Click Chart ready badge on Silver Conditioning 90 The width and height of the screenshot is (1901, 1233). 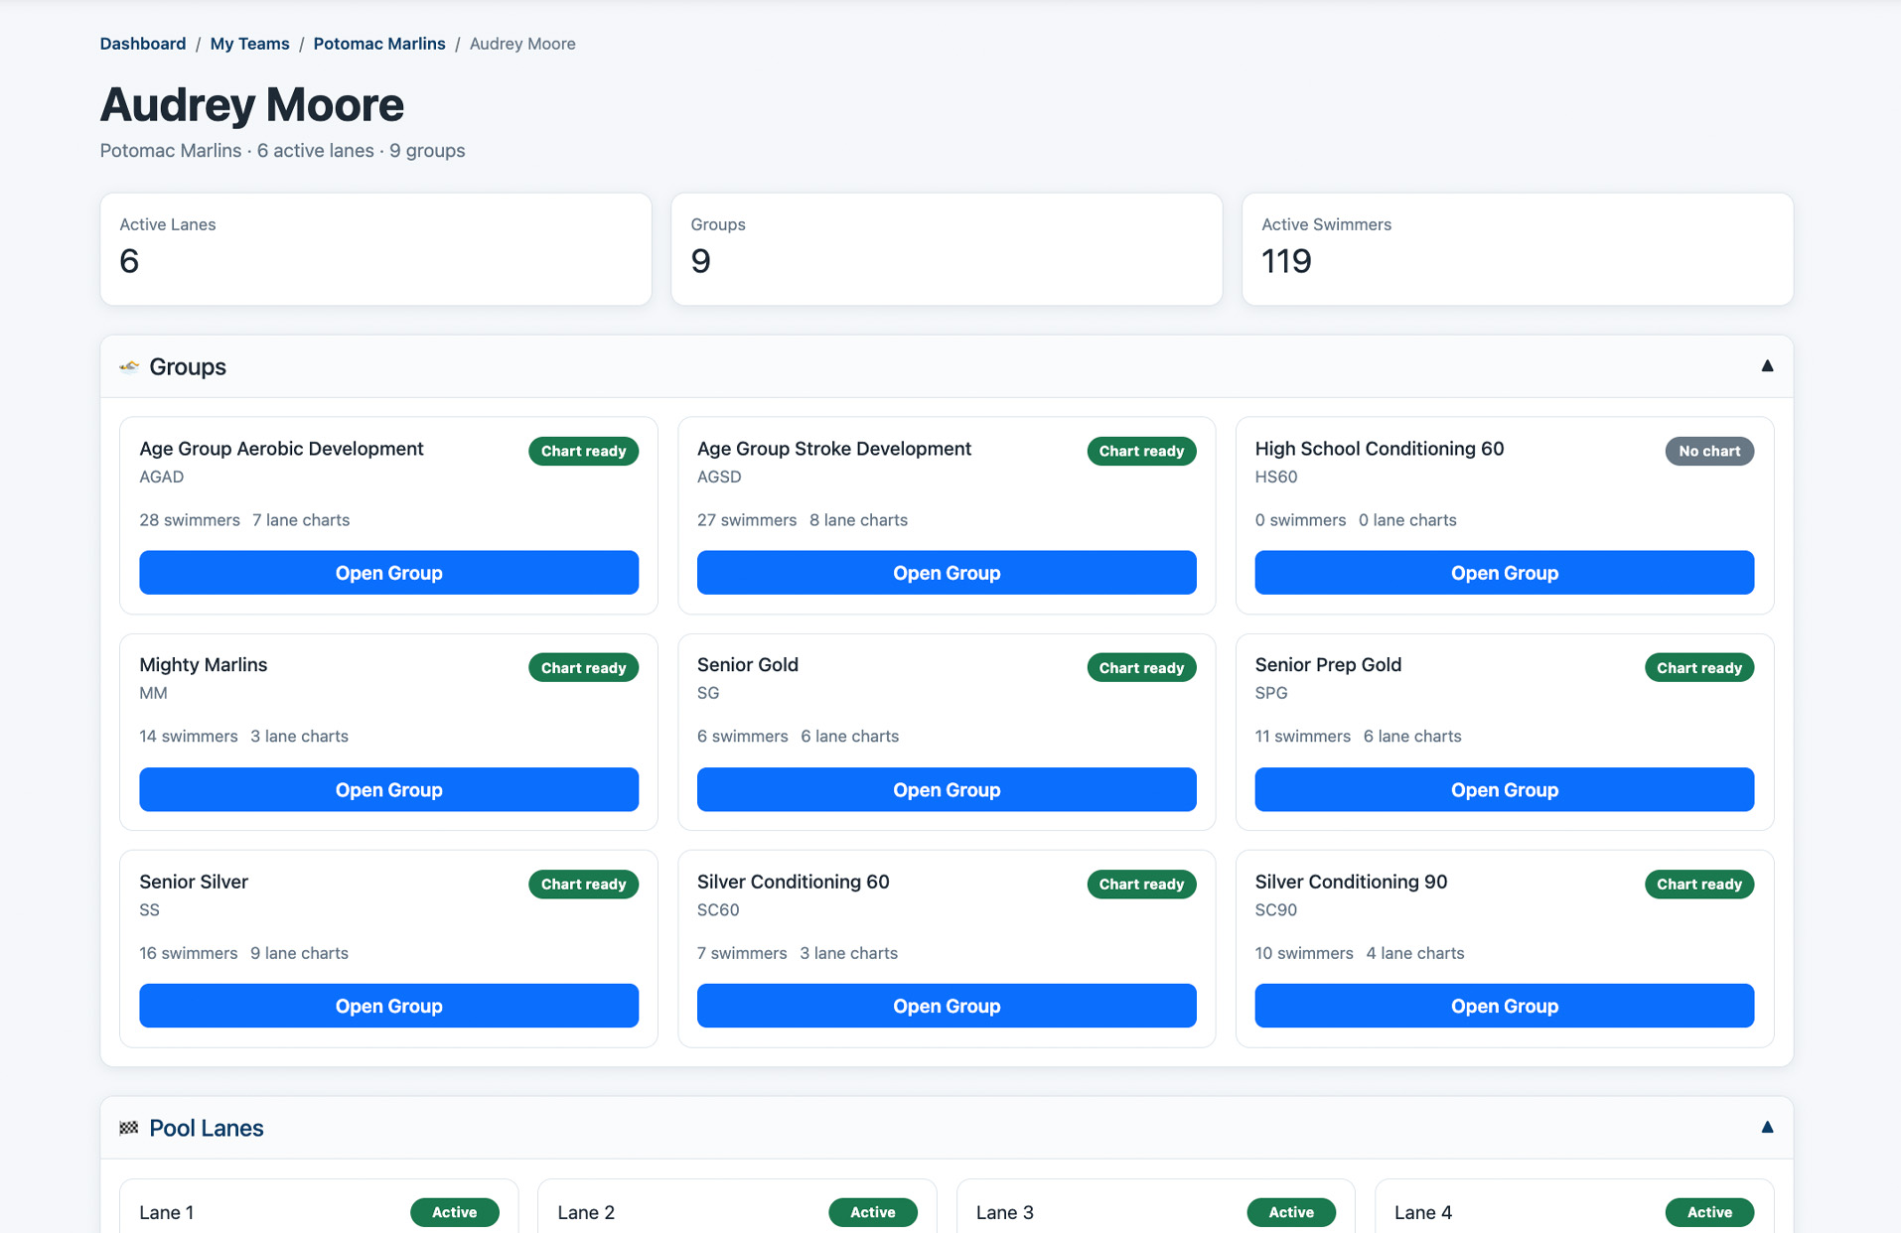coord(1699,885)
